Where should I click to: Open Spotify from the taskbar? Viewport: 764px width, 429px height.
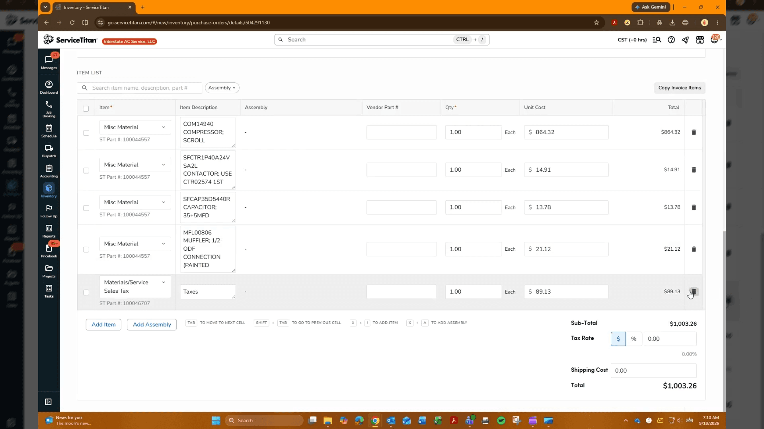click(501, 421)
